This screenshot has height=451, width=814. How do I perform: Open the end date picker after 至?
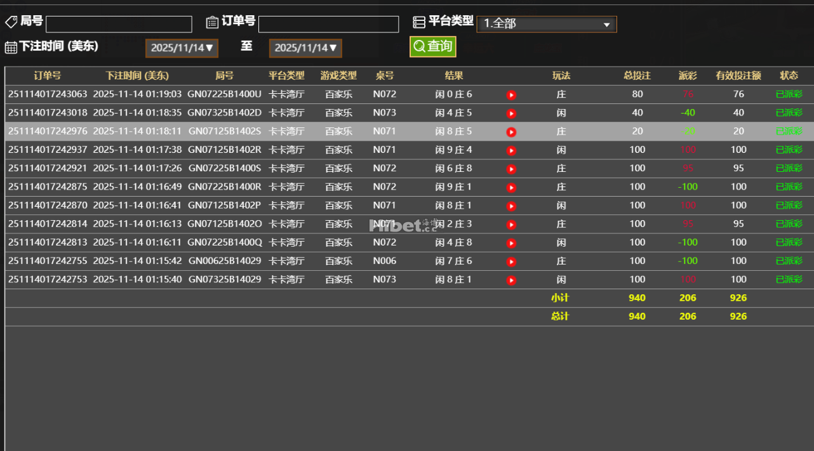tap(305, 47)
